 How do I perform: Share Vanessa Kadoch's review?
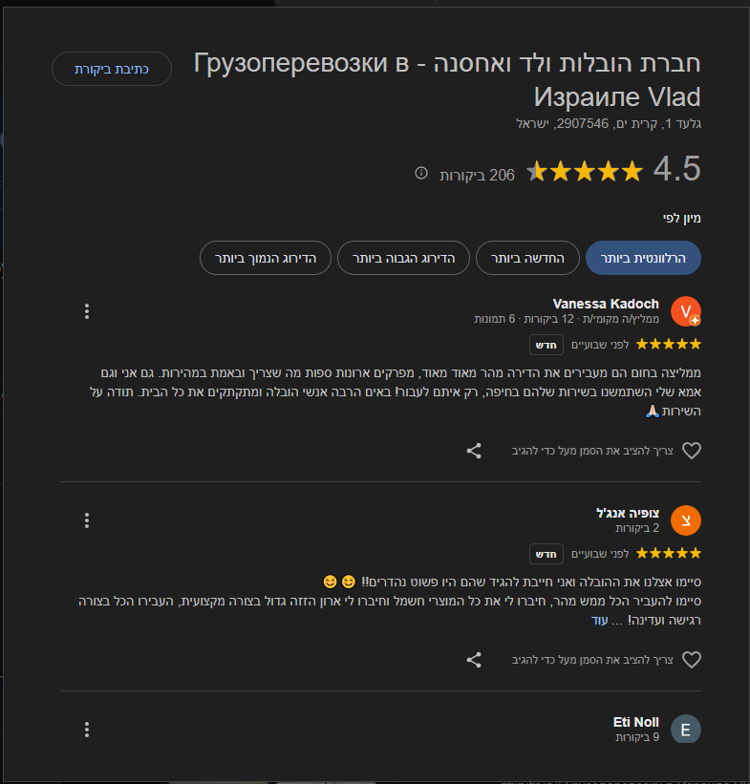[474, 450]
